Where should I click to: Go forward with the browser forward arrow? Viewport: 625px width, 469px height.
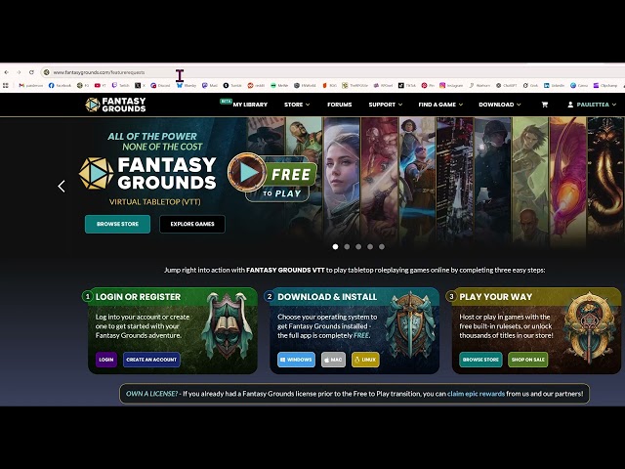(x=19, y=72)
